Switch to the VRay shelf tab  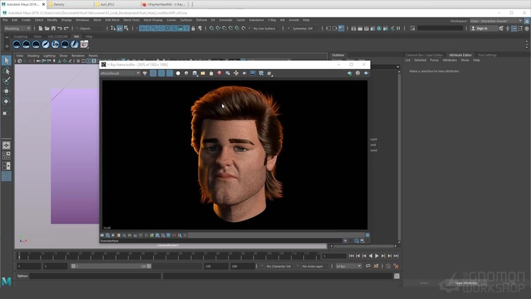point(88,36)
